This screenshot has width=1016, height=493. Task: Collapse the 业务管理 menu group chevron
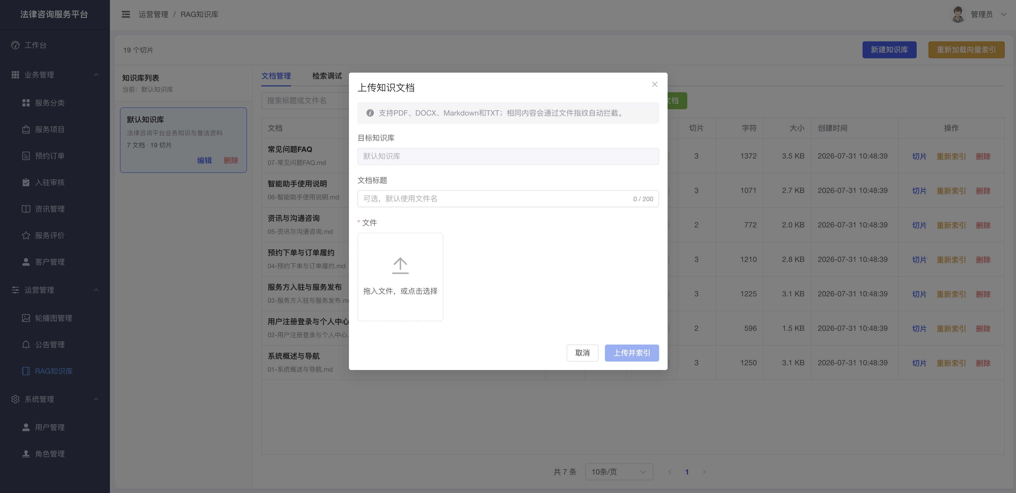click(x=96, y=75)
